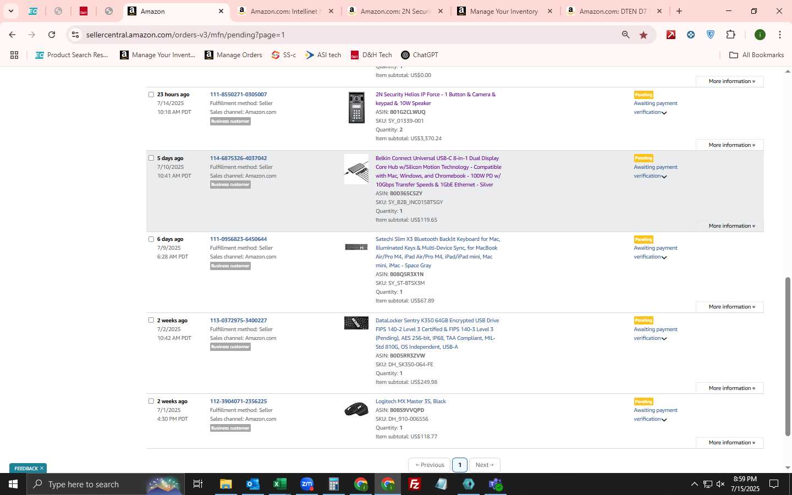Open order 113-0372975-3400227

coord(238,321)
